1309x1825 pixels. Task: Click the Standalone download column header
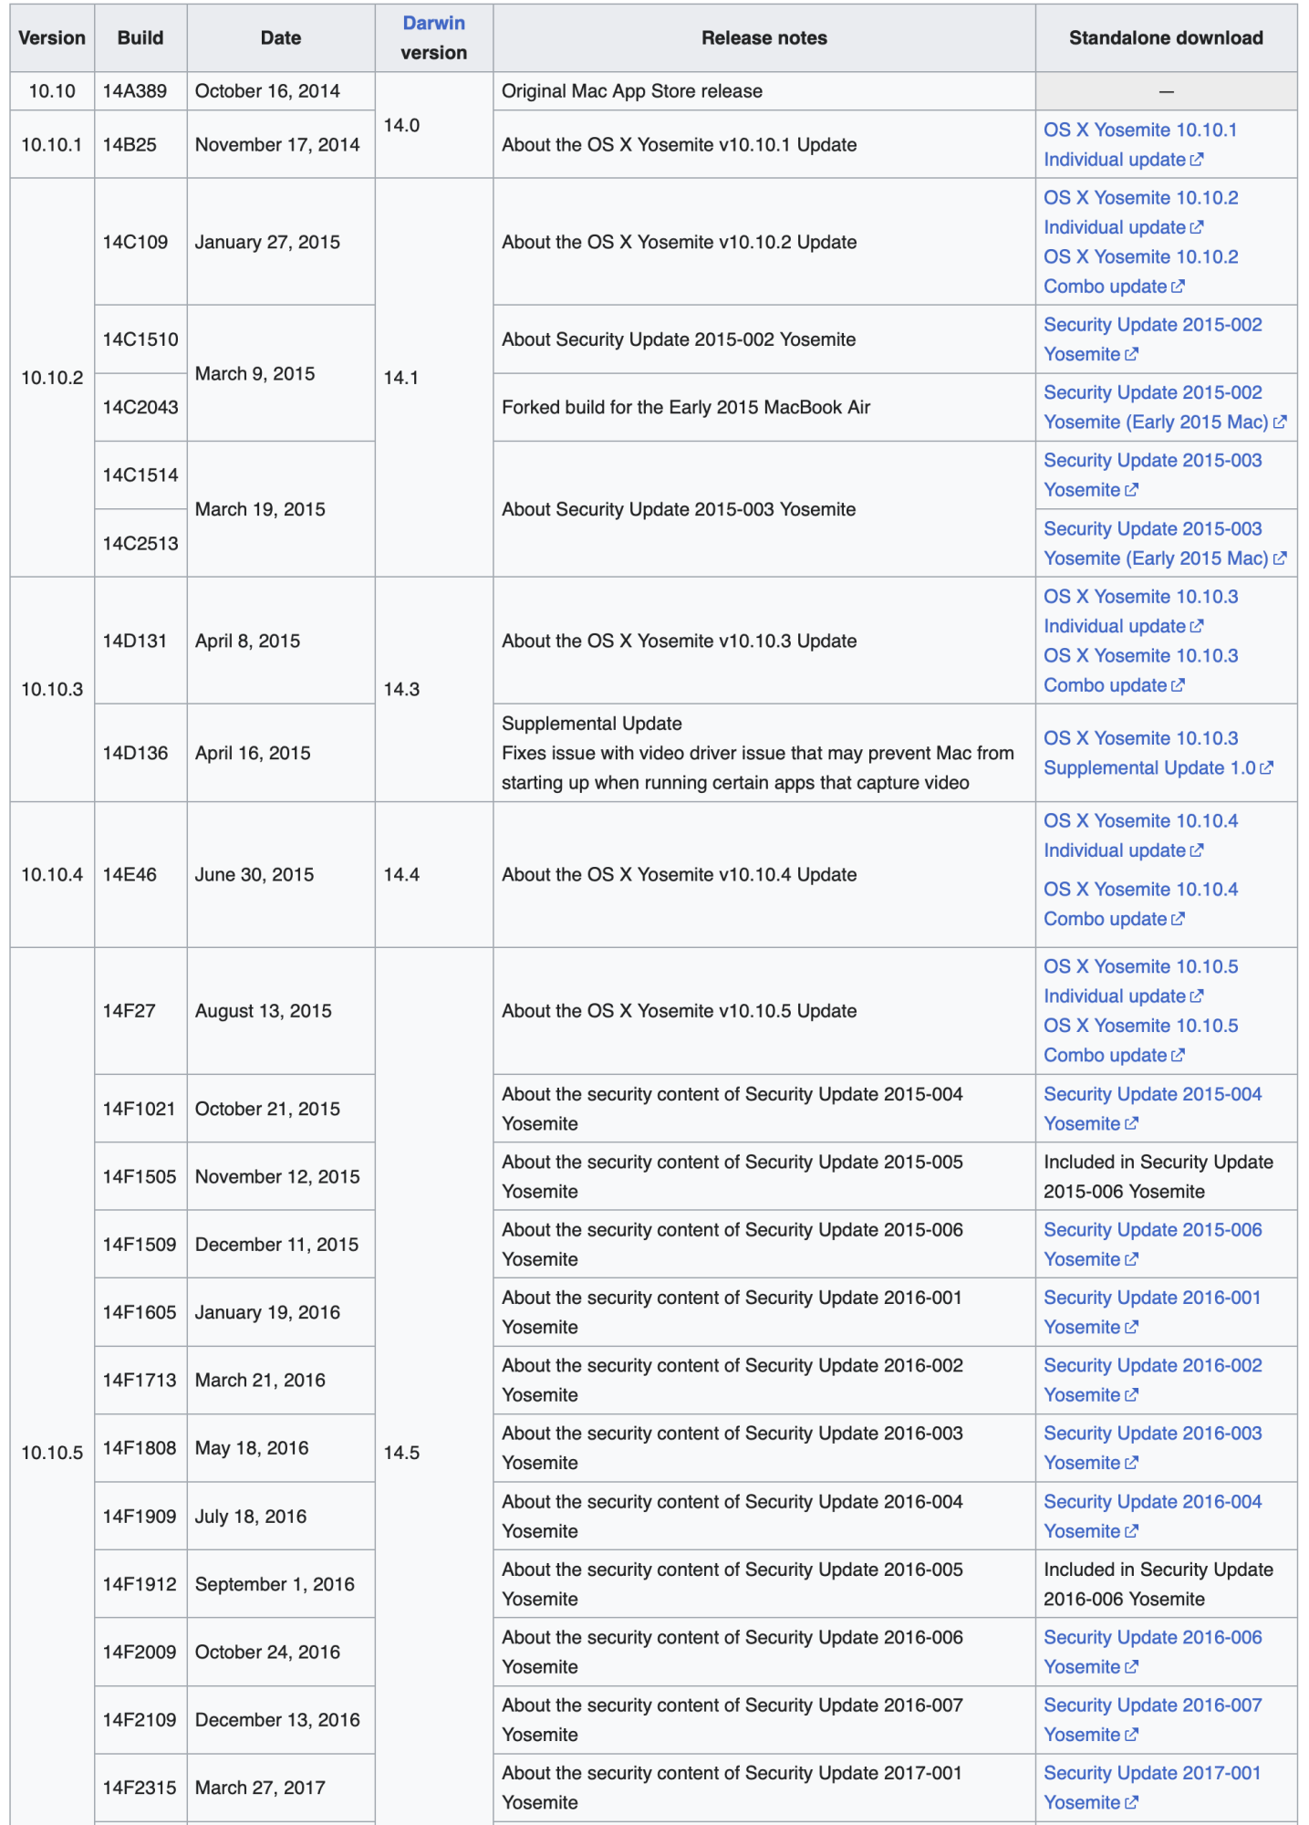(x=1166, y=37)
